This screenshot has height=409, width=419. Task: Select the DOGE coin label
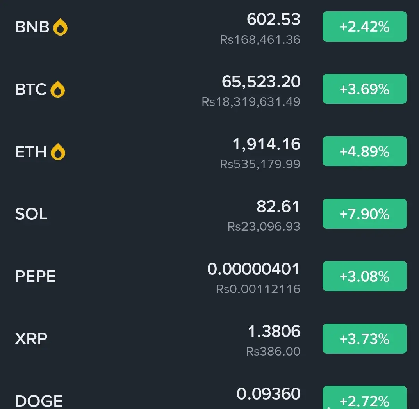39,401
